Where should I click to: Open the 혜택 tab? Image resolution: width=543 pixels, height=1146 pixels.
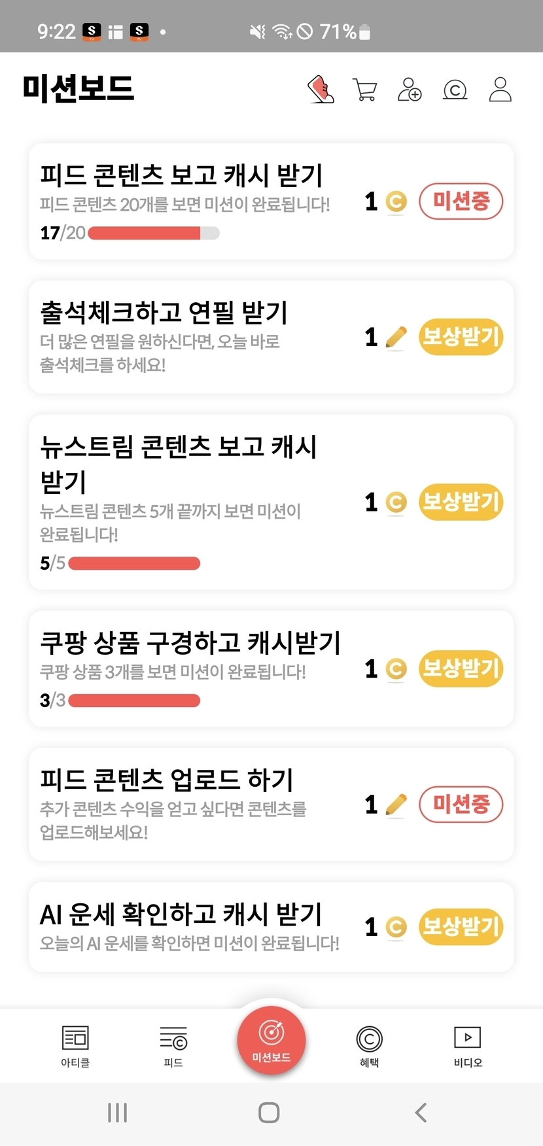(370, 1045)
